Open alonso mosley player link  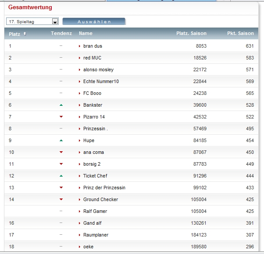click(x=98, y=70)
